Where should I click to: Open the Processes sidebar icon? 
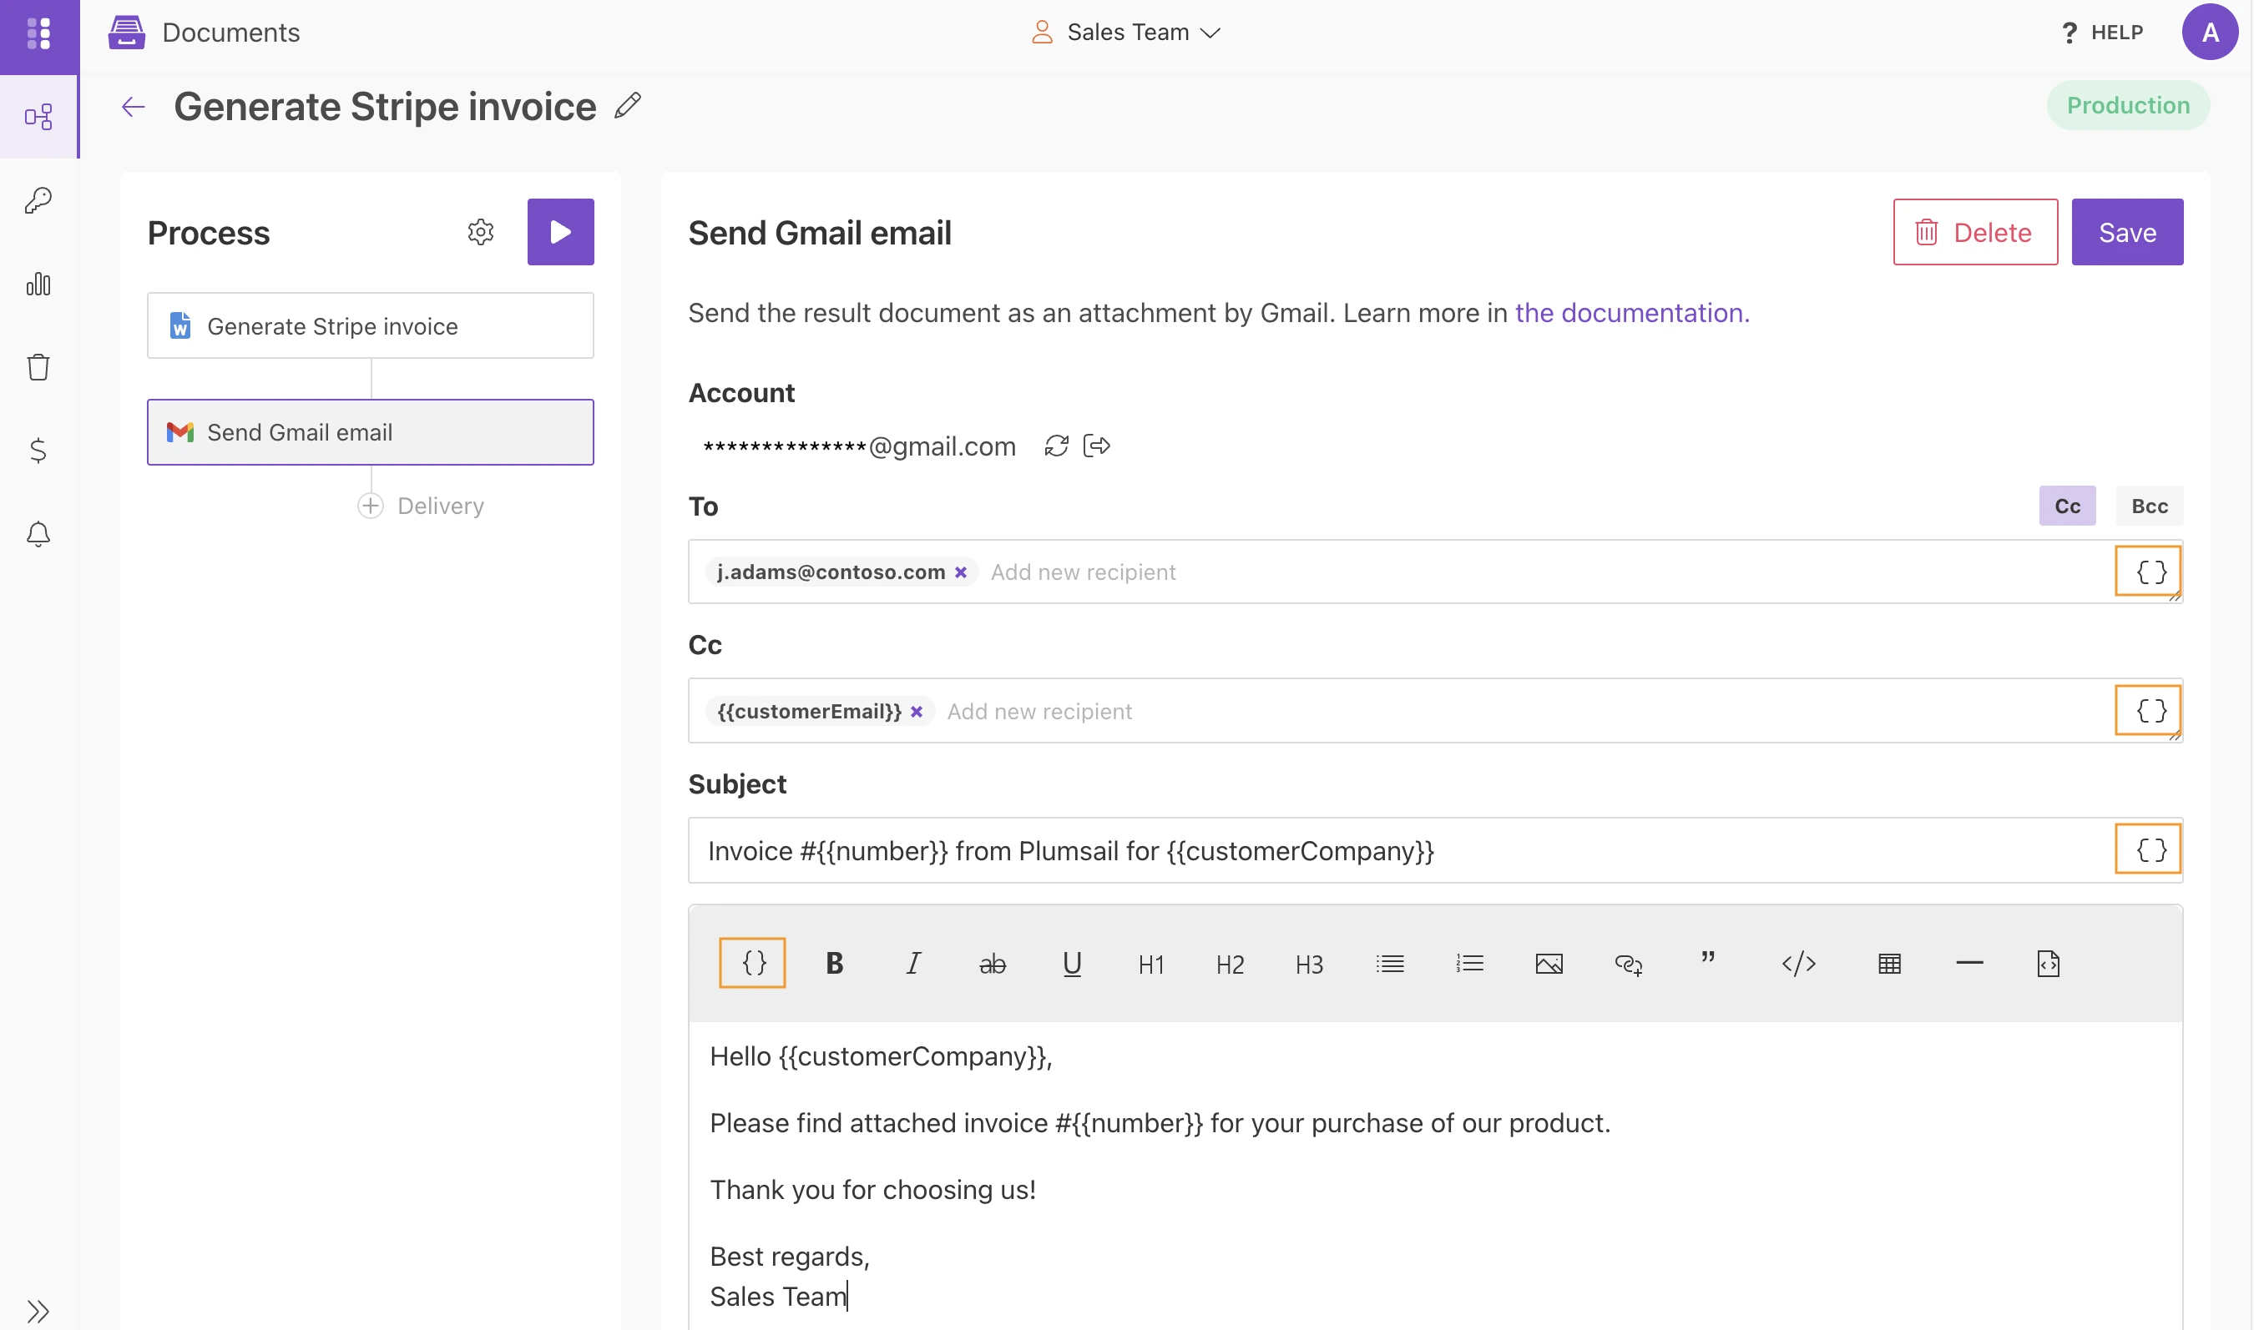(38, 117)
